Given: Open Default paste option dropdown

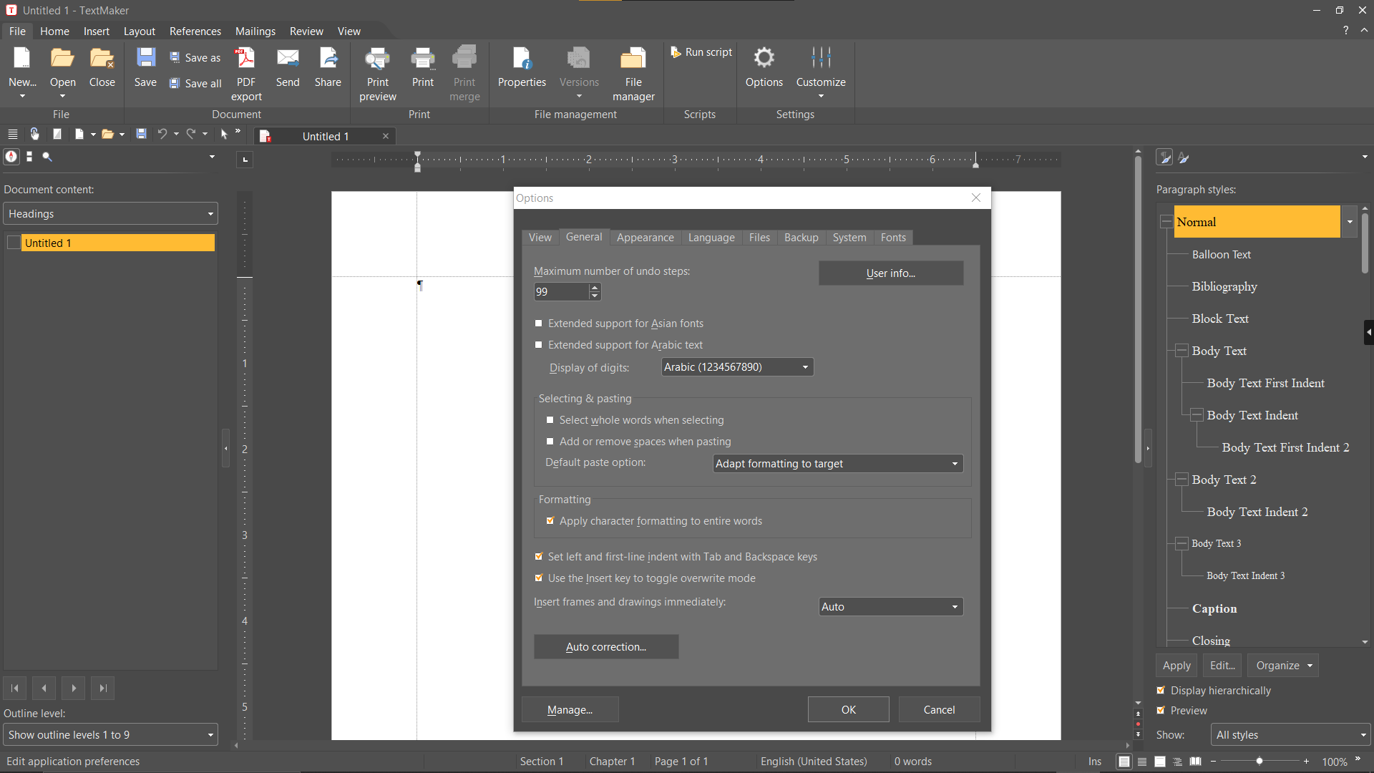Looking at the screenshot, I should coord(837,464).
